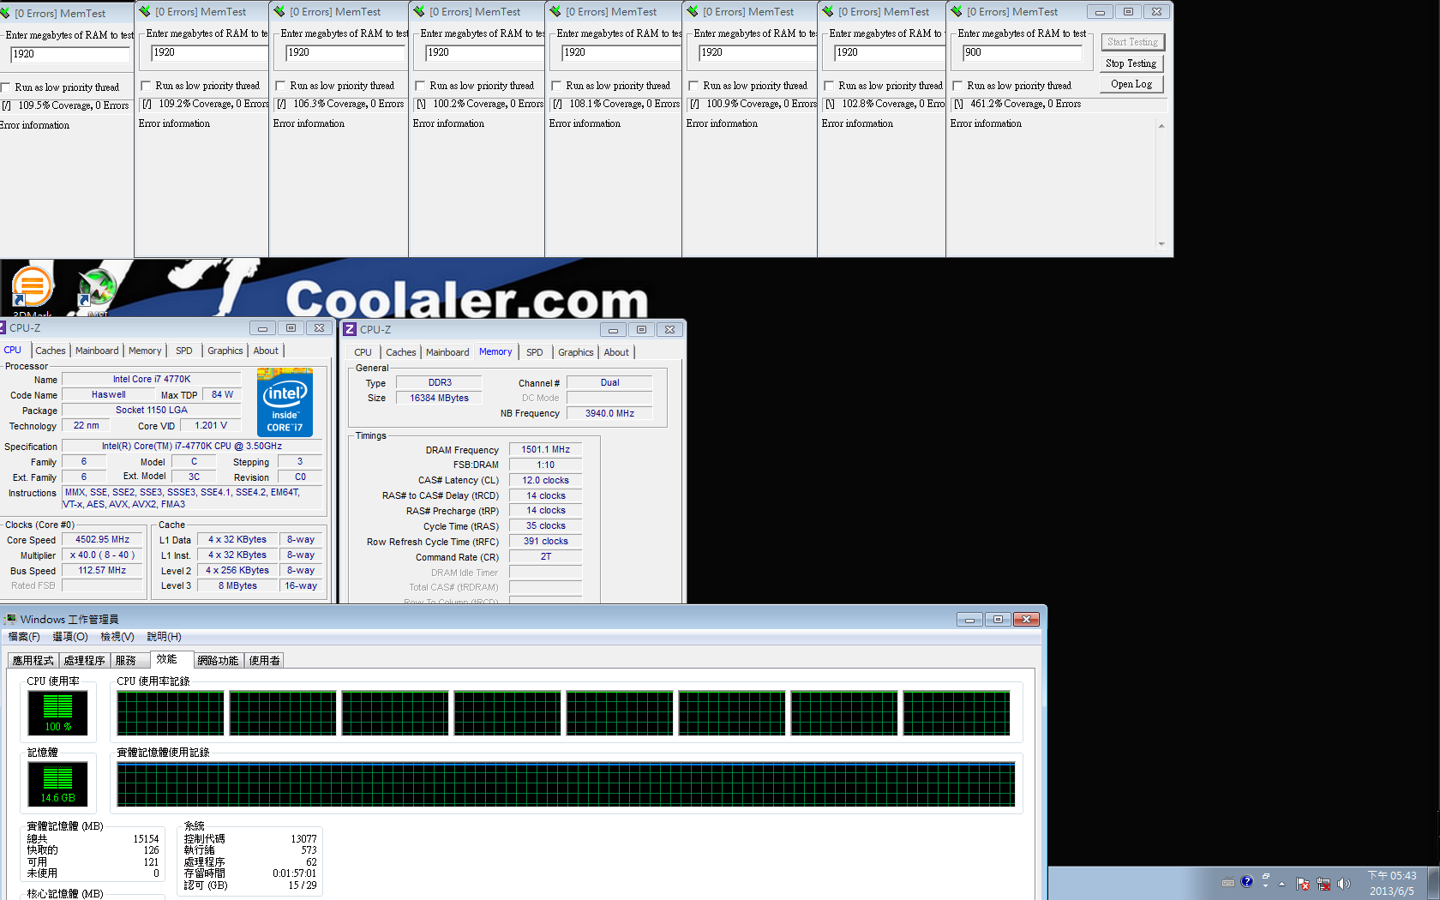
Task: Click the Stop Testing button in MemTest
Action: [x=1132, y=63]
